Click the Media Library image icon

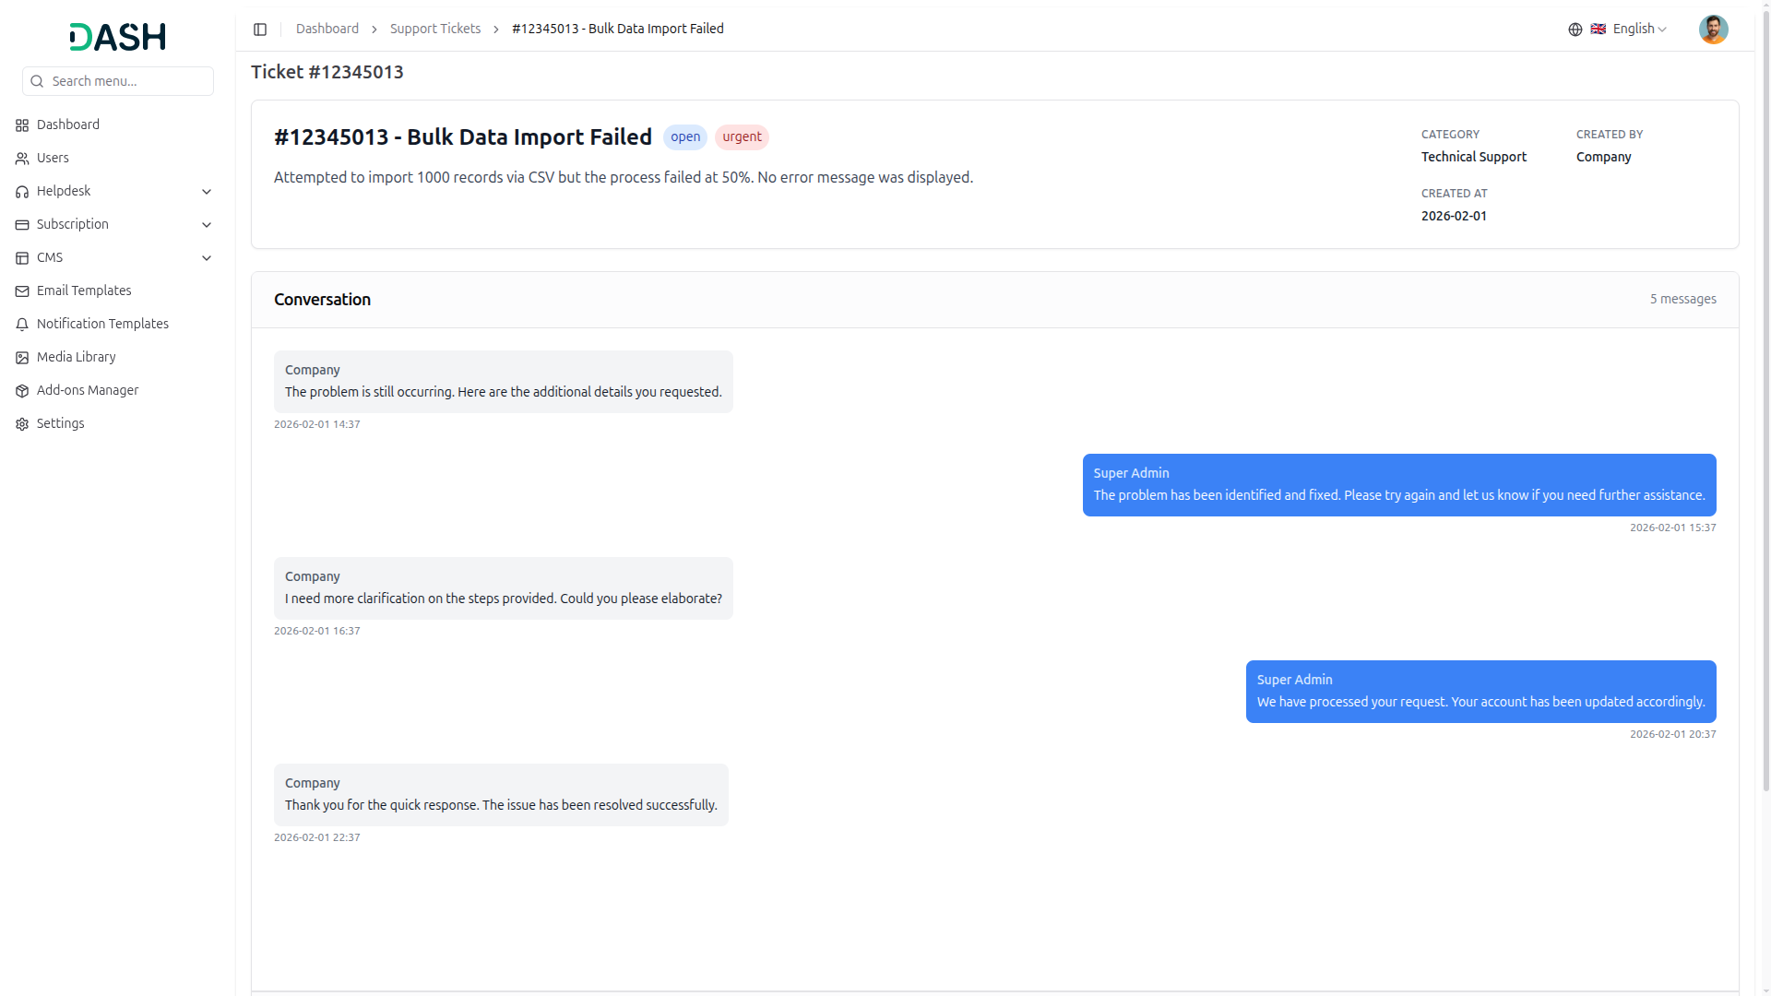pyautogui.click(x=22, y=358)
